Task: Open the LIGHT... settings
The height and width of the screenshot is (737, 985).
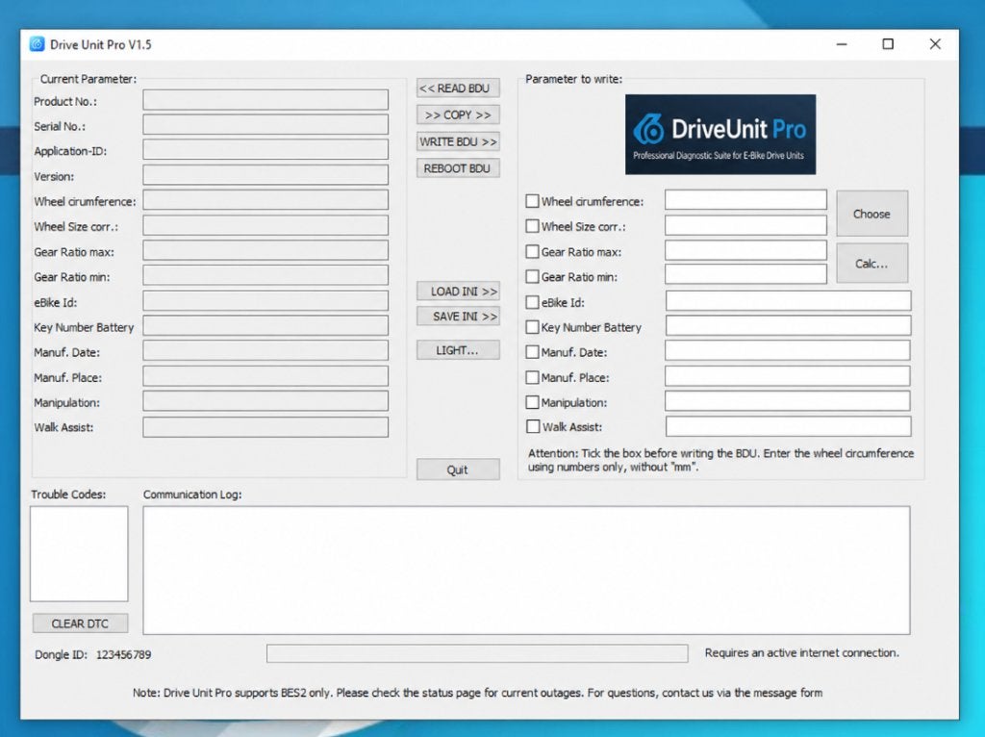Action: coord(458,350)
